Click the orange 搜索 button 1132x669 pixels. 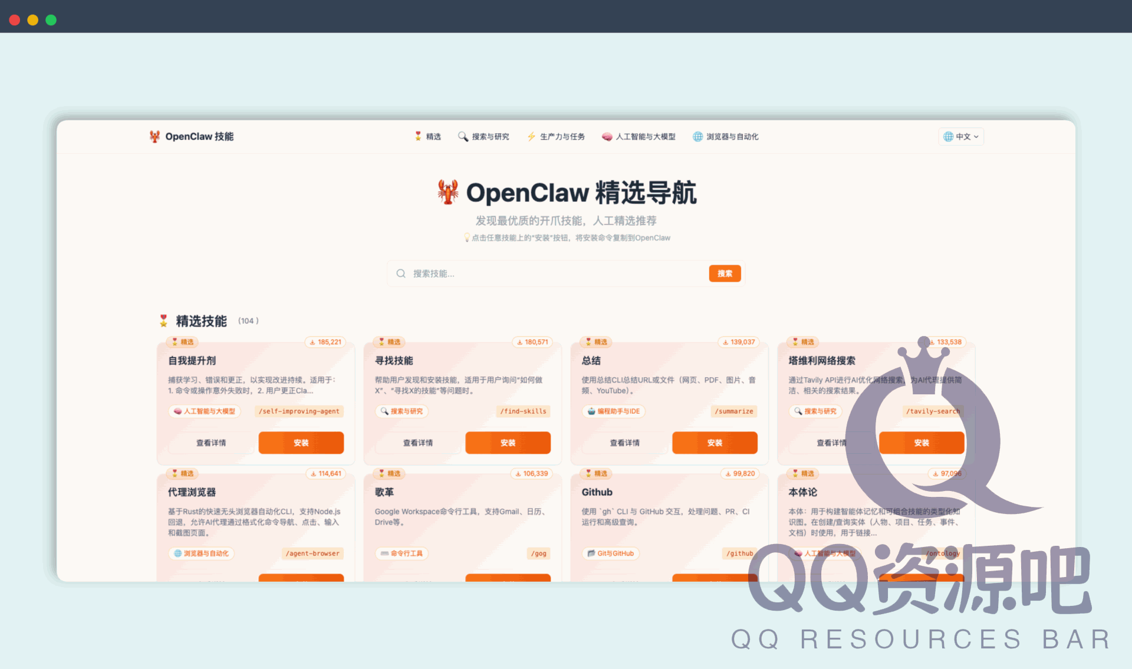point(725,273)
